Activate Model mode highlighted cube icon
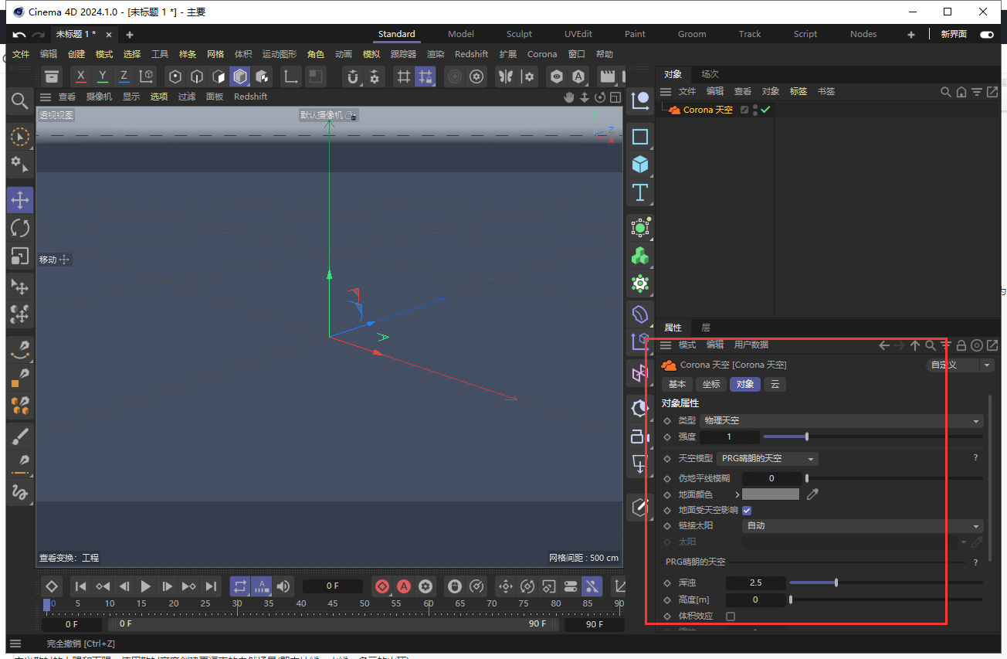Screen dimensions: 1007x659 point(240,76)
